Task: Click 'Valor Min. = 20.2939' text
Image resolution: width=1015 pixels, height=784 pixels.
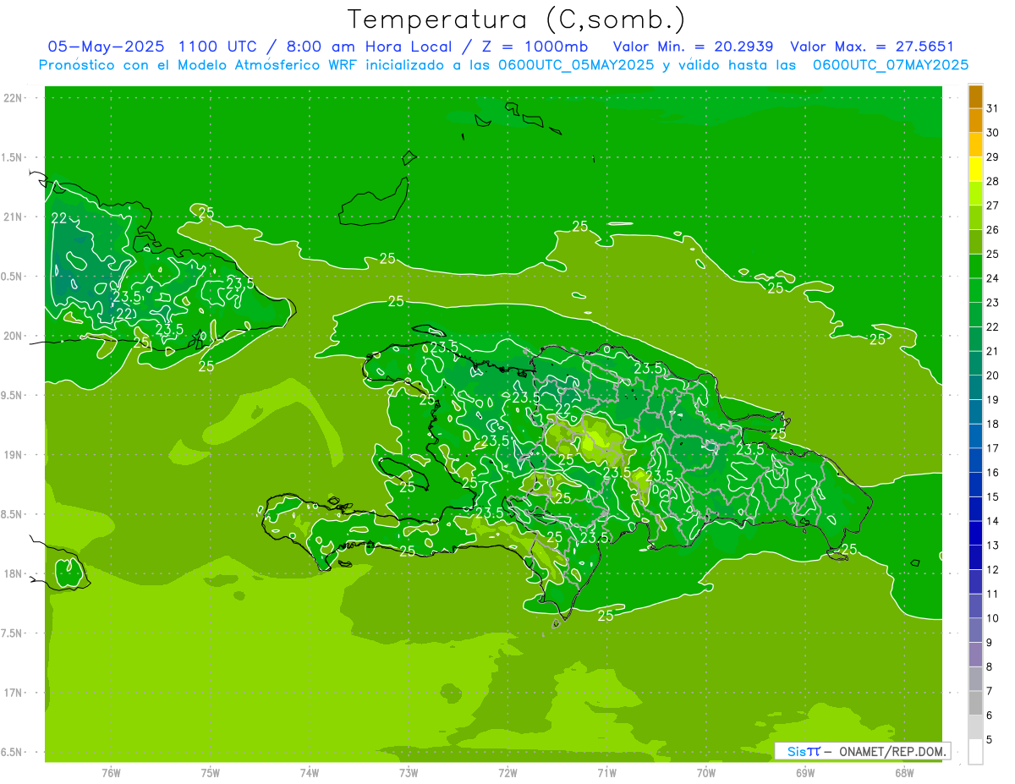Action: tap(693, 47)
